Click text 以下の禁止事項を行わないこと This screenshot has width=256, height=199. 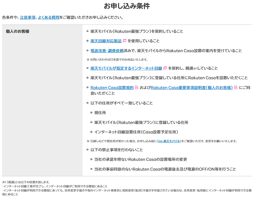coord(117,150)
